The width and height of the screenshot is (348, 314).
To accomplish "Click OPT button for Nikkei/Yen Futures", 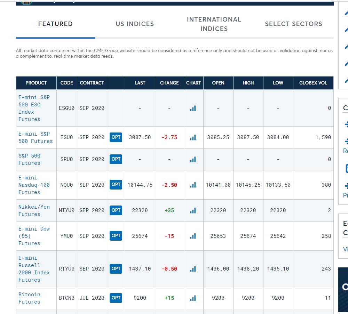I will (x=116, y=210).
